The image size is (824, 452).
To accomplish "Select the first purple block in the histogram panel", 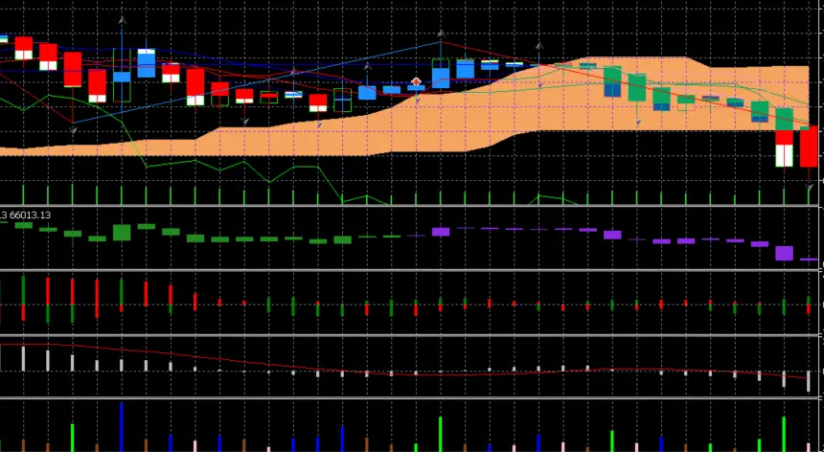I will (x=441, y=231).
